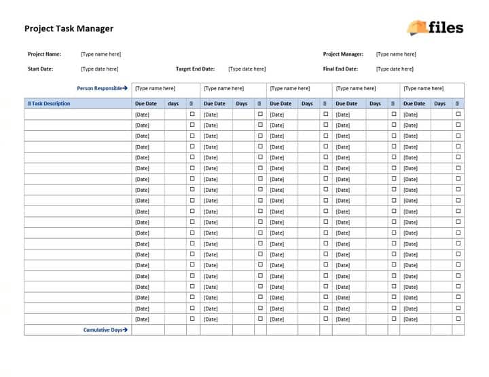
Task: Click second person's checkmark column header icon
Action: 259,103
